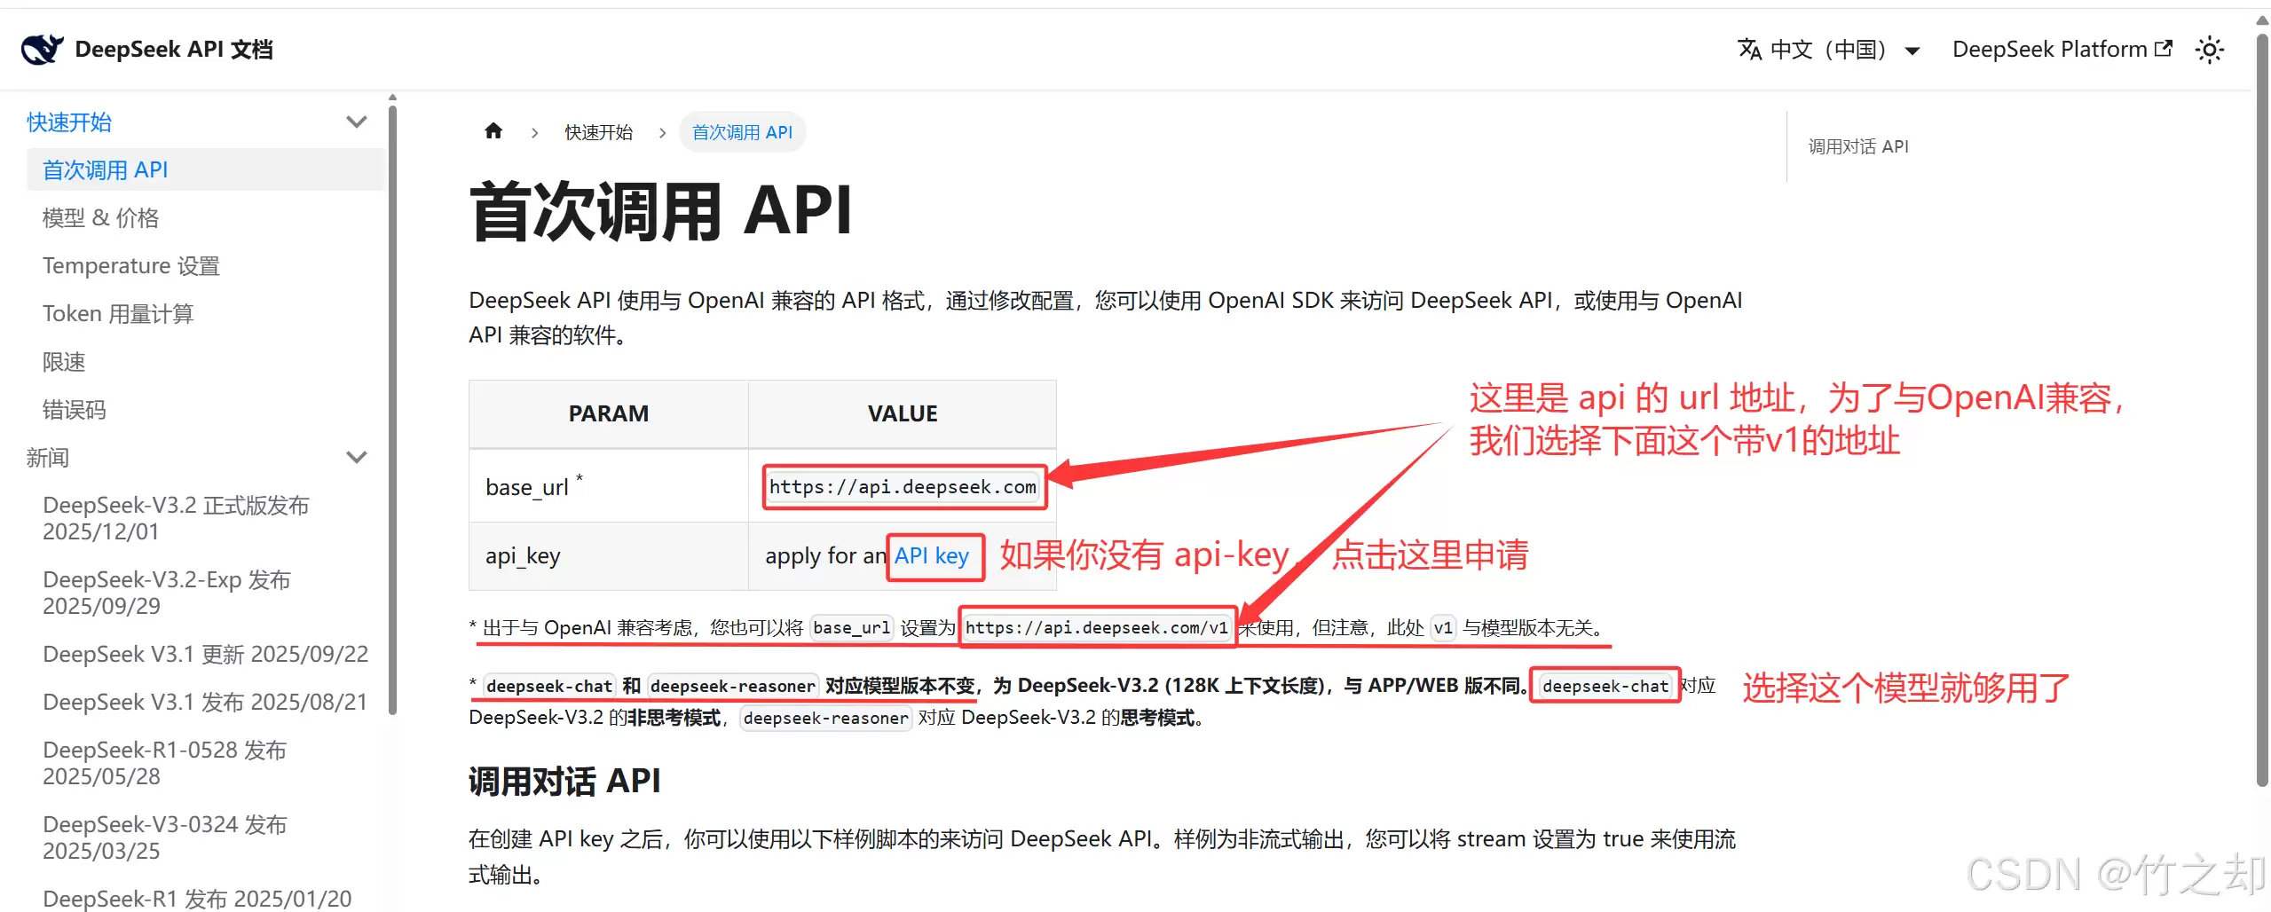Image resolution: width=2271 pixels, height=912 pixels.
Task: Click the translate icon next to 中文（中国）
Action: point(1747,49)
